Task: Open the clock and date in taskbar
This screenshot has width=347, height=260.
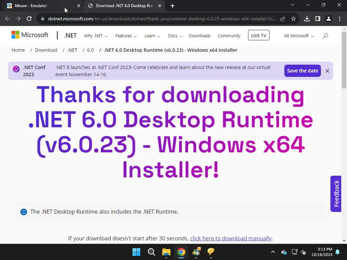Action: coord(322,252)
